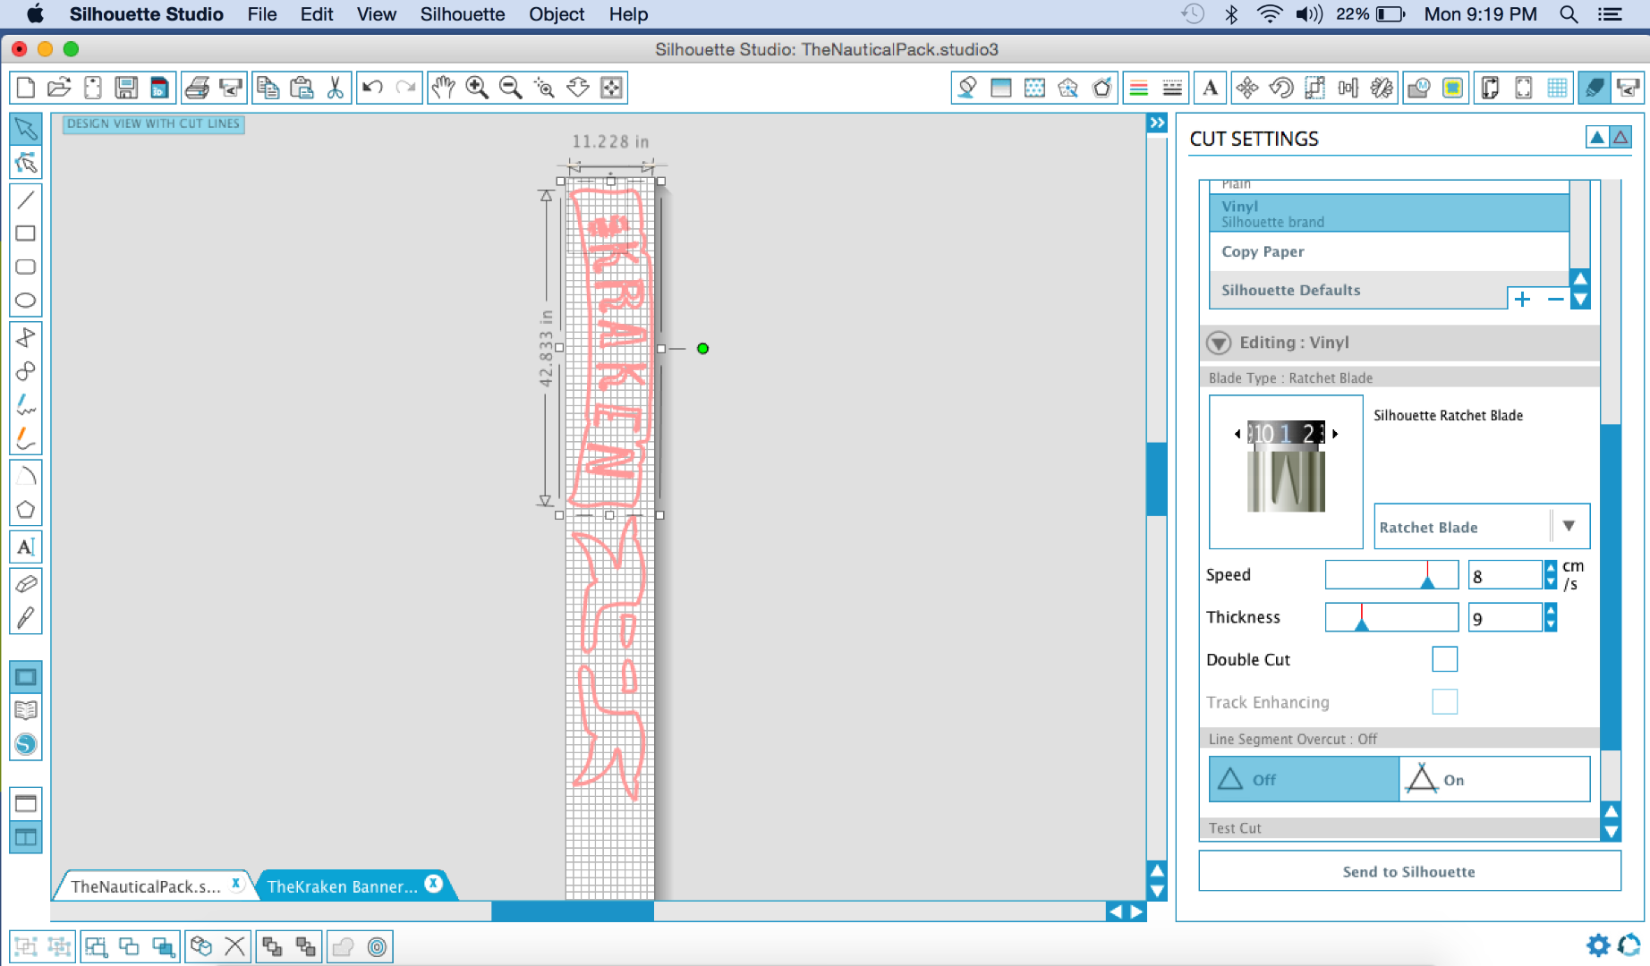Select the Edit Points tool
This screenshot has height=966, width=1650.
25,163
